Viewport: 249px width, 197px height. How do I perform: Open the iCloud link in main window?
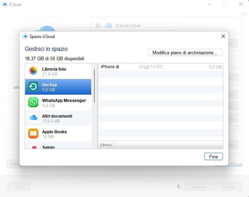[236, 164]
